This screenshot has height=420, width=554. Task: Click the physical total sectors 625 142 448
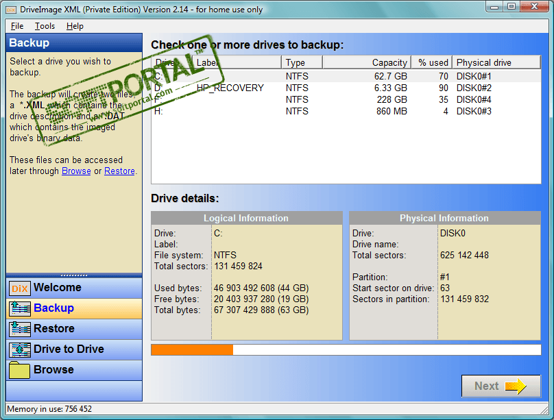(x=464, y=255)
